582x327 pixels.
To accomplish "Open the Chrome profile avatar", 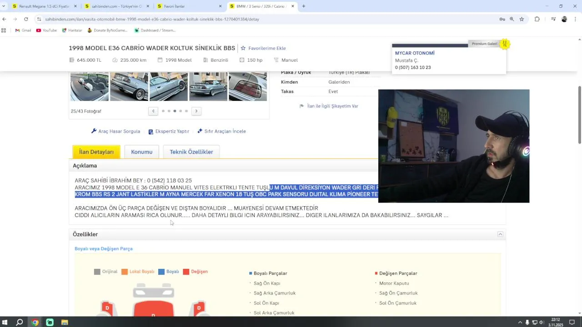I will tap(564, 19).
